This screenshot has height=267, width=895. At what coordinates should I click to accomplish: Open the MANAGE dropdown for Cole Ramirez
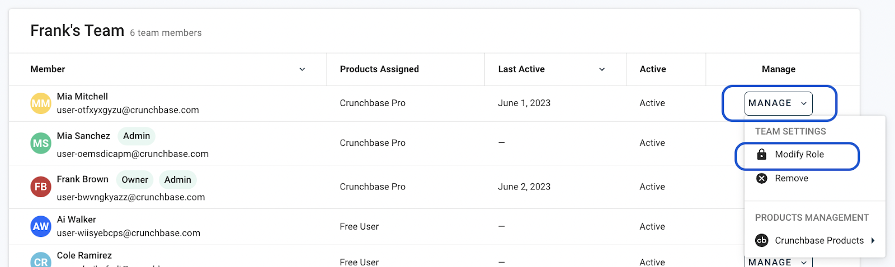[x=778, y=262]
